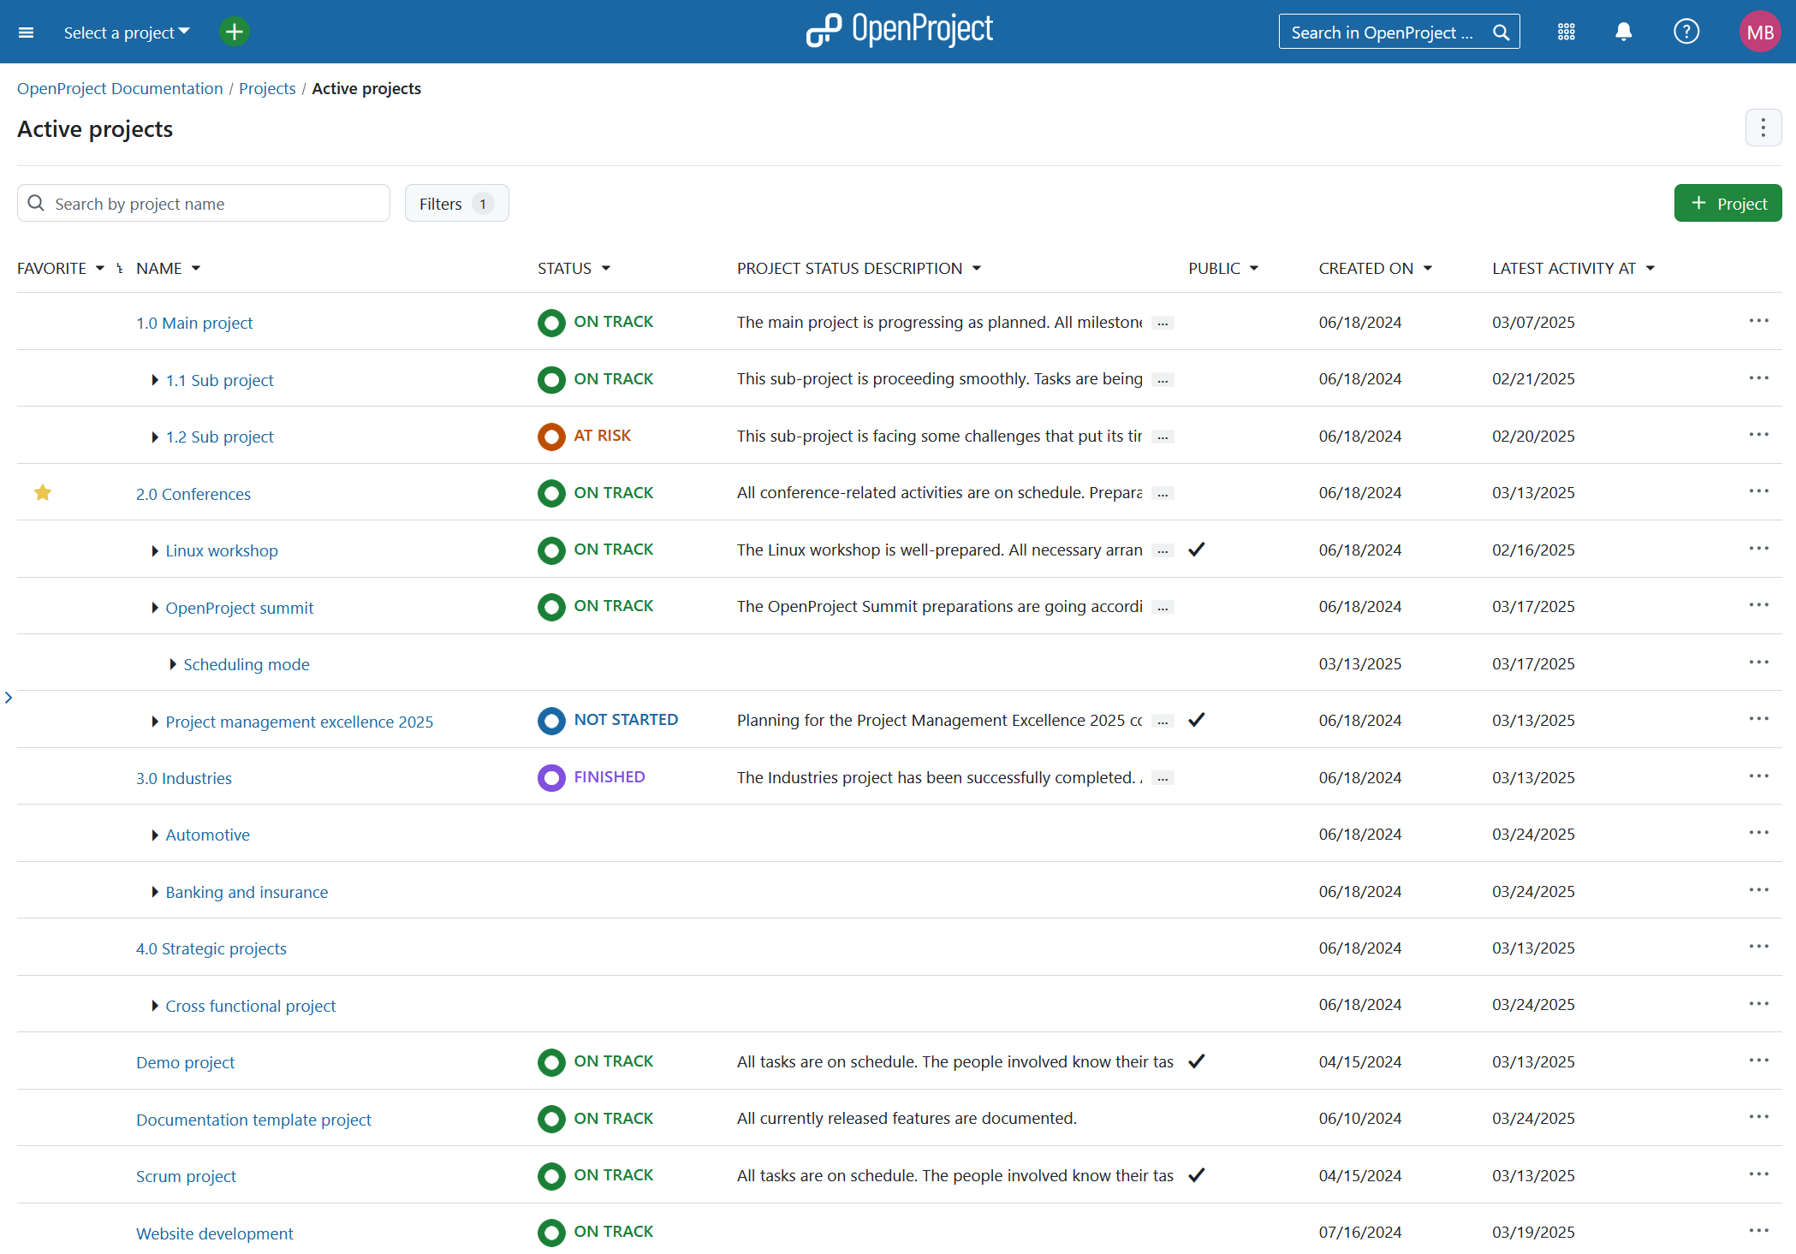Toggle the favorite star on 2.0 Conferences
The height and width of the screenshot is (1254, 1796).
[42, 493]
